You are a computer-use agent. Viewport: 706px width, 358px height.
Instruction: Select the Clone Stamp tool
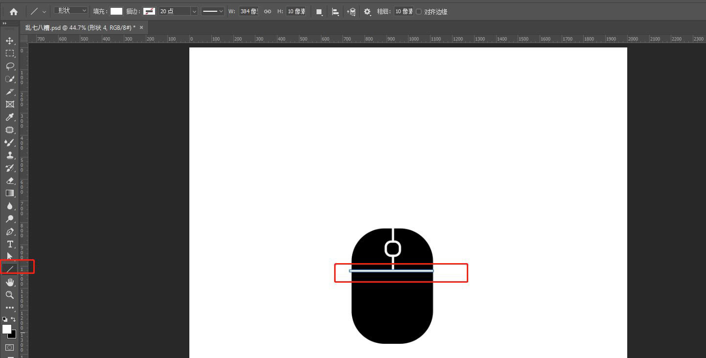[x=9, y=155]
